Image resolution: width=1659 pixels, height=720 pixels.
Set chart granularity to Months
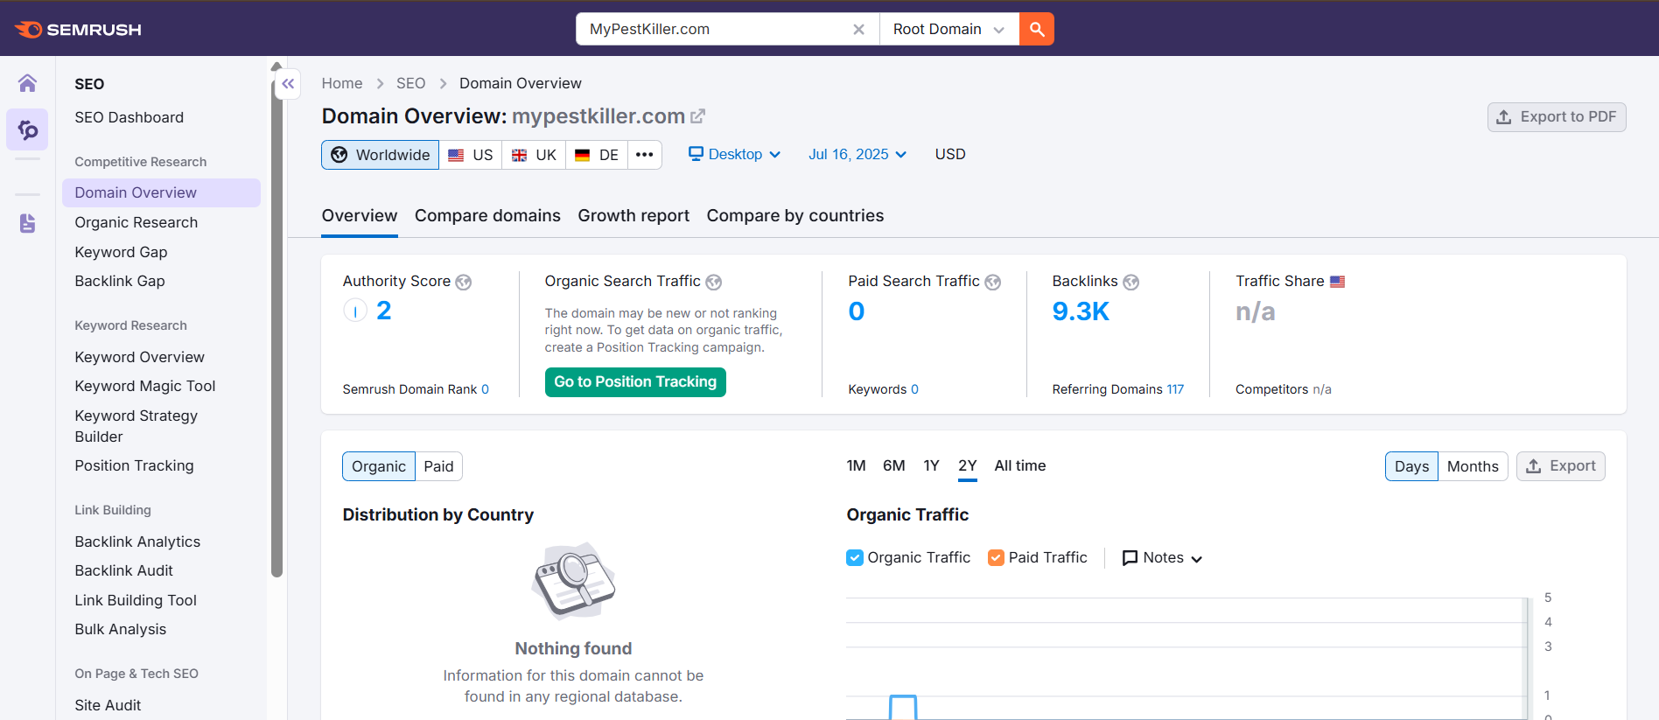click(x=1473, y=466)
